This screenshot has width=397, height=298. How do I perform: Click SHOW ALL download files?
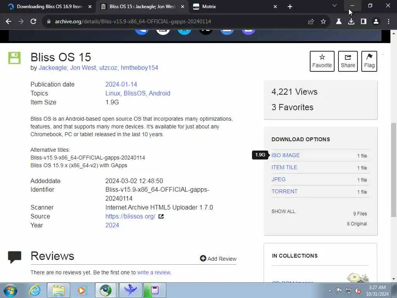[283, 211]
